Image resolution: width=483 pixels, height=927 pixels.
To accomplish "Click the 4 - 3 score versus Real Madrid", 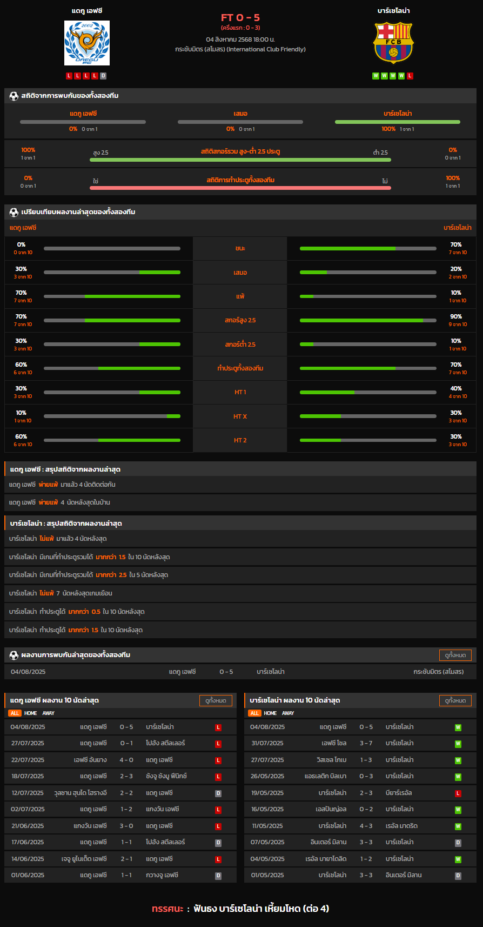I will 366,826.
